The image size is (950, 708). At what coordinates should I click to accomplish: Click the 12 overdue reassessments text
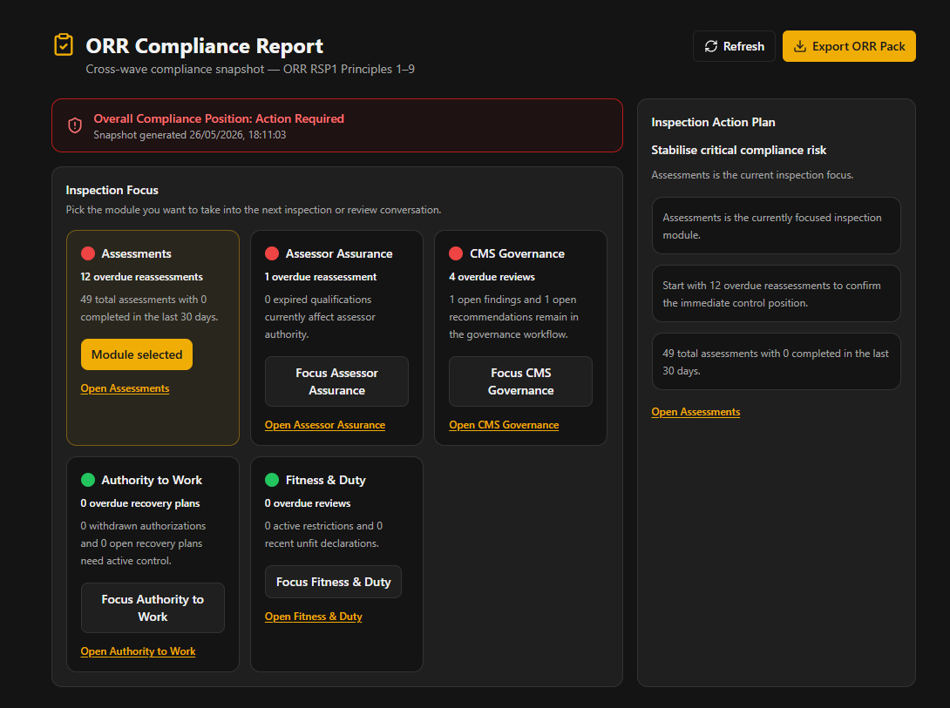[x=142, y=277]
